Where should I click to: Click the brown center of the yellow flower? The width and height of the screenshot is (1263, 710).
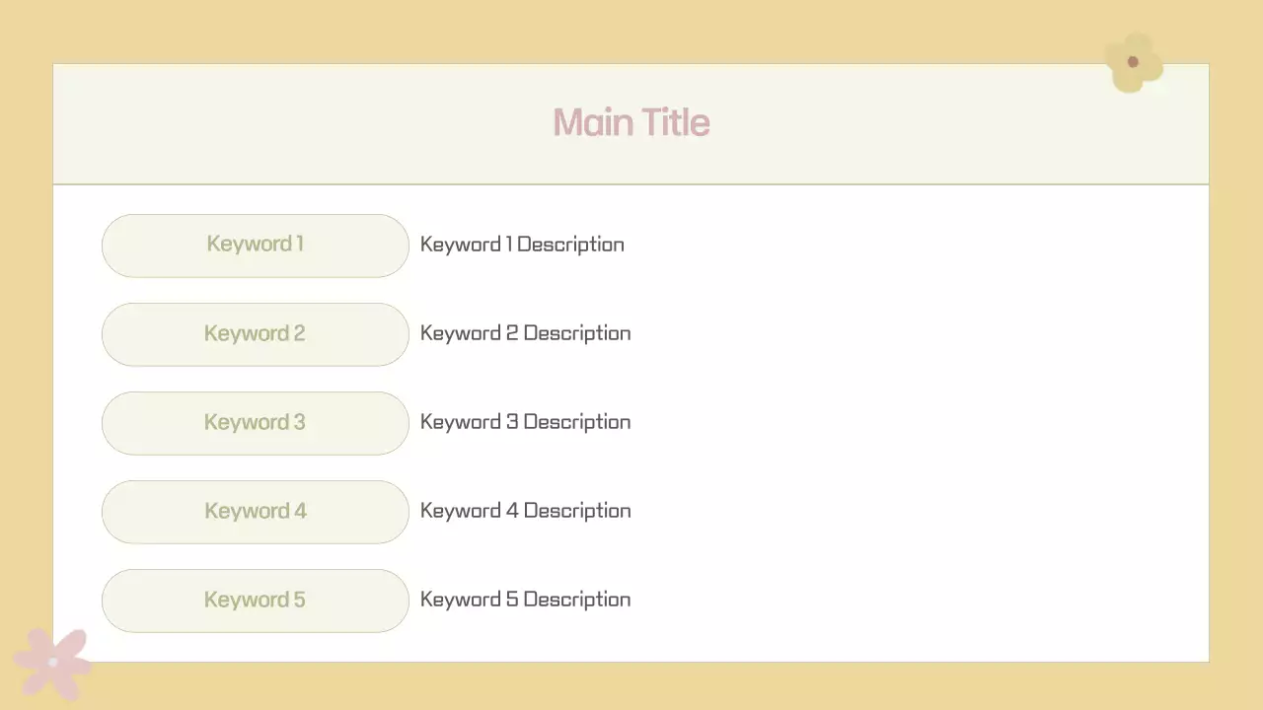pos(1133,62)
